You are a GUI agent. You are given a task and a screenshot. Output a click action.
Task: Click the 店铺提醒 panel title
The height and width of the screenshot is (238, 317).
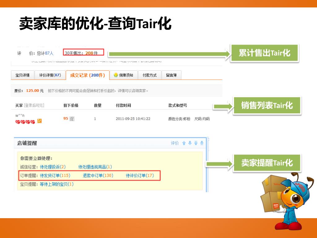pyautogui.click(x=27, y=143)
